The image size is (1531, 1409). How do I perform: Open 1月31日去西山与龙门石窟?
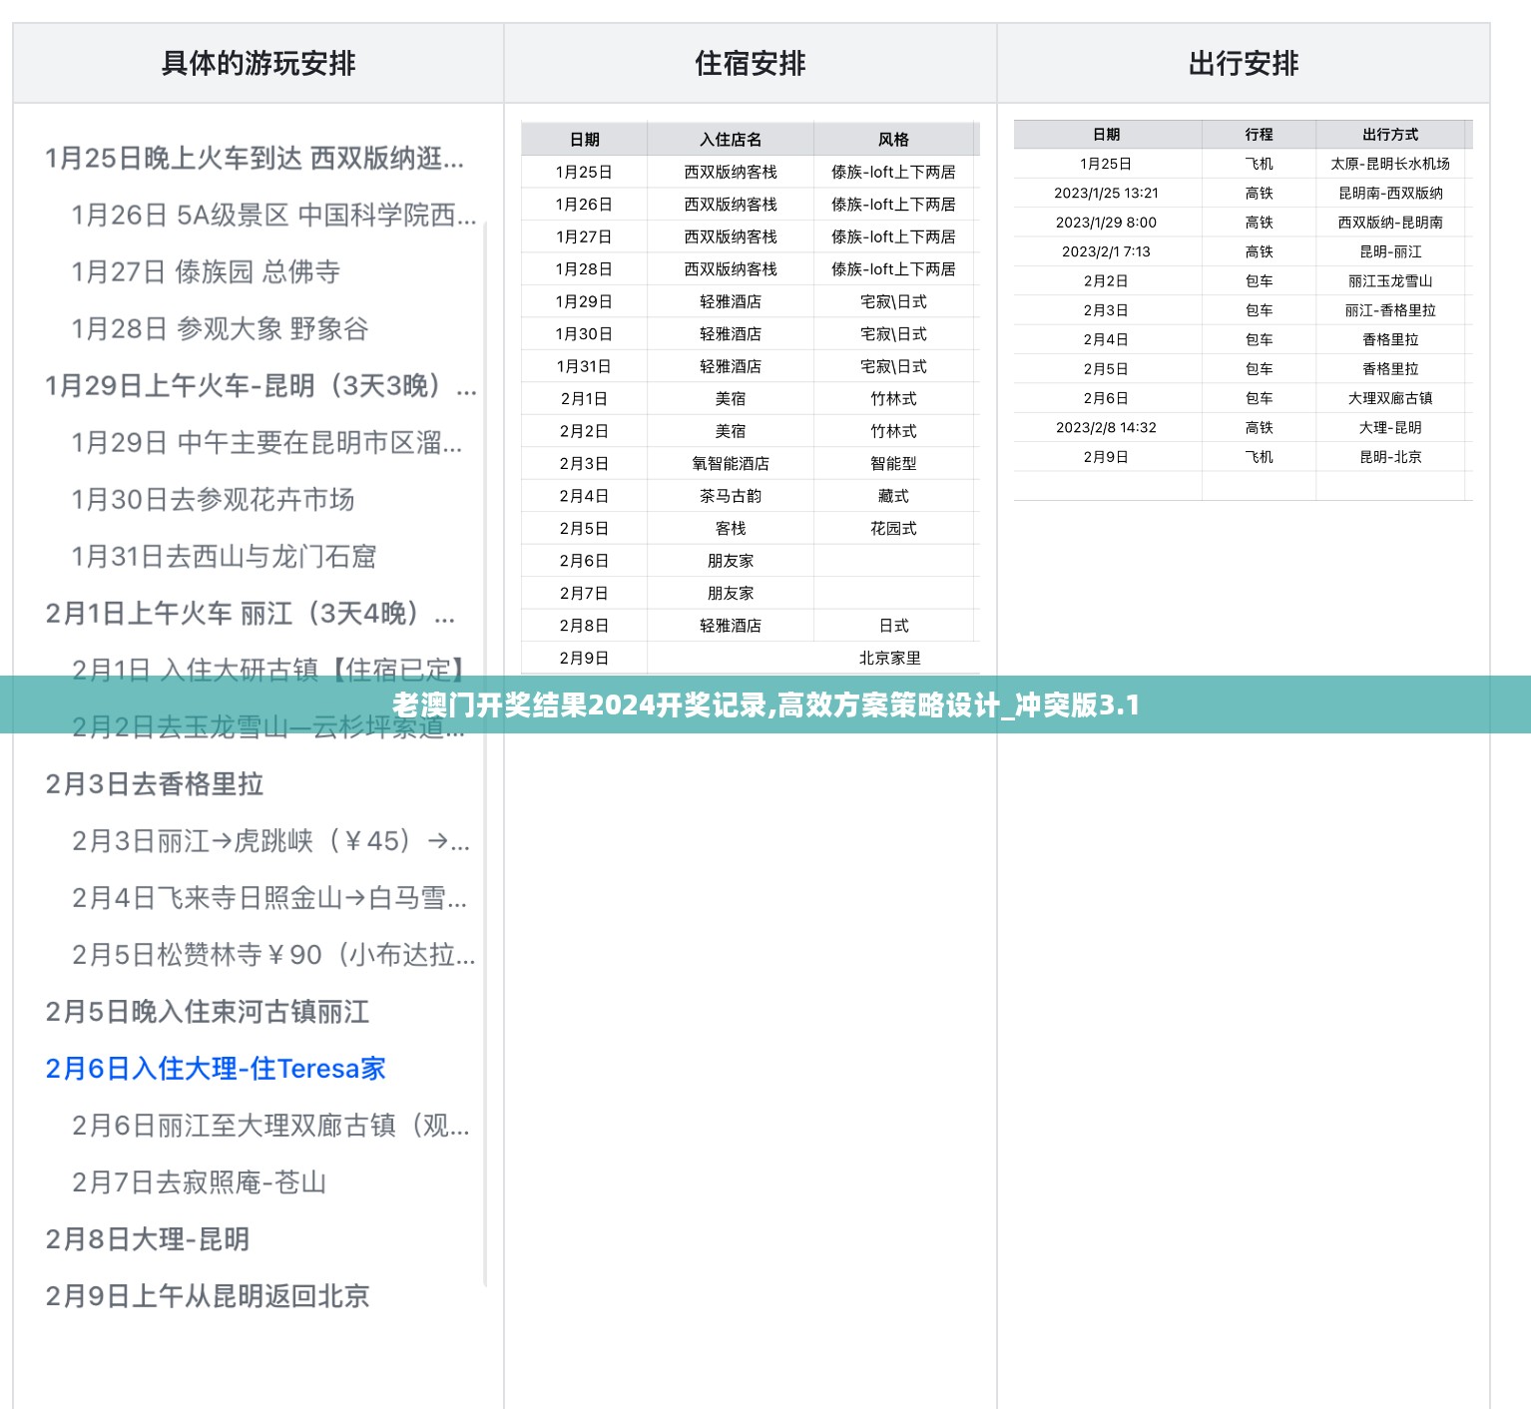point(224,556)
